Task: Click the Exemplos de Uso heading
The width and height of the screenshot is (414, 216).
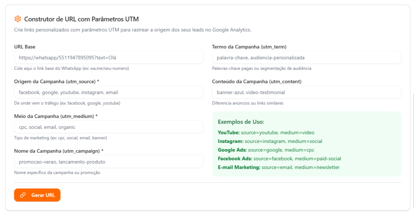Action: (241, 122)
